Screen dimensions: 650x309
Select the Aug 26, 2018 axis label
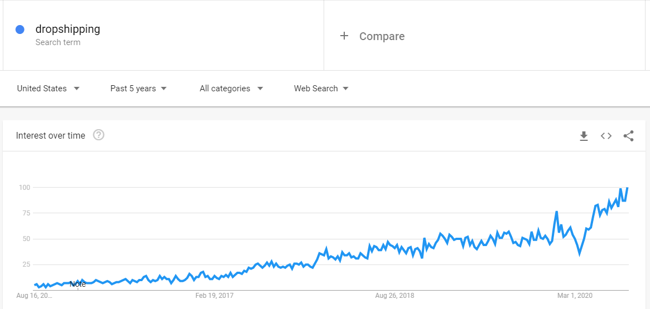click(394, 296)
